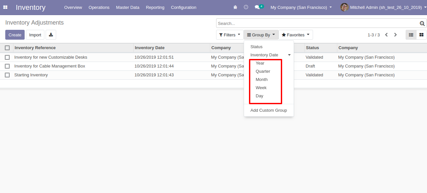
Task: Open the Filters dropdown
Action: (230, 35)
